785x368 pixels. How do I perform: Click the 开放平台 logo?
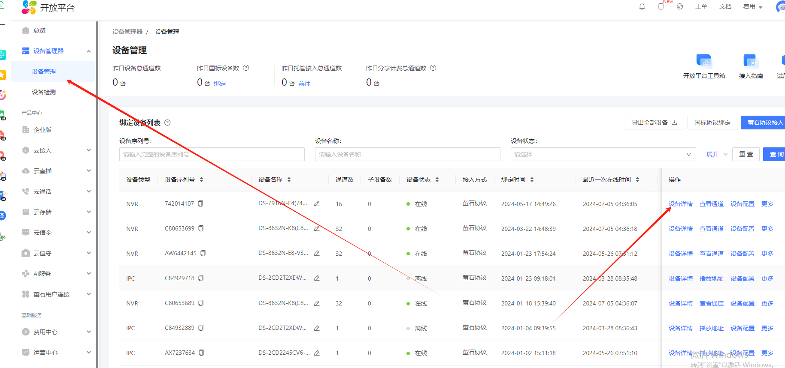48,8
